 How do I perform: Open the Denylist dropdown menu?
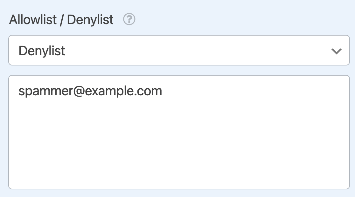point(179,50)
